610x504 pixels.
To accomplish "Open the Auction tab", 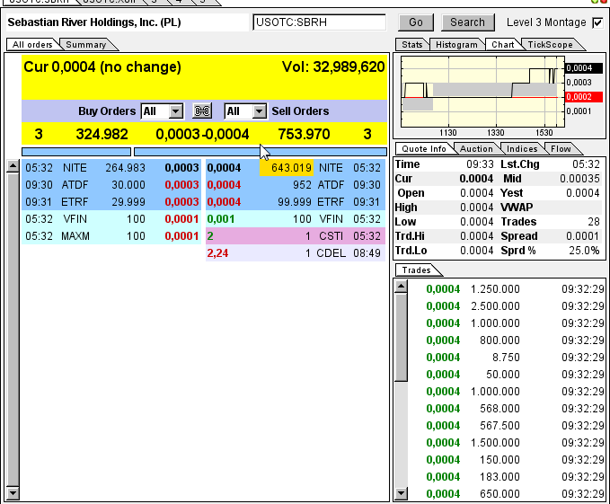I will (x=476, y=149).
